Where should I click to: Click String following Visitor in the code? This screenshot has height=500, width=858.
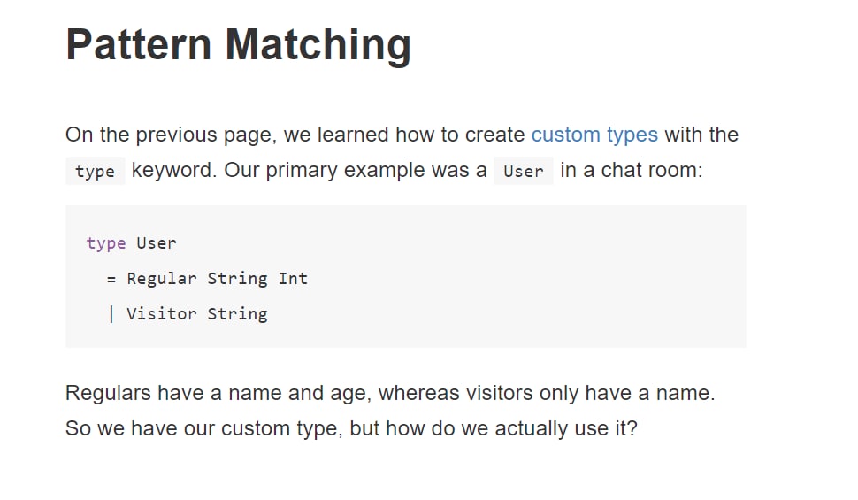237,314
